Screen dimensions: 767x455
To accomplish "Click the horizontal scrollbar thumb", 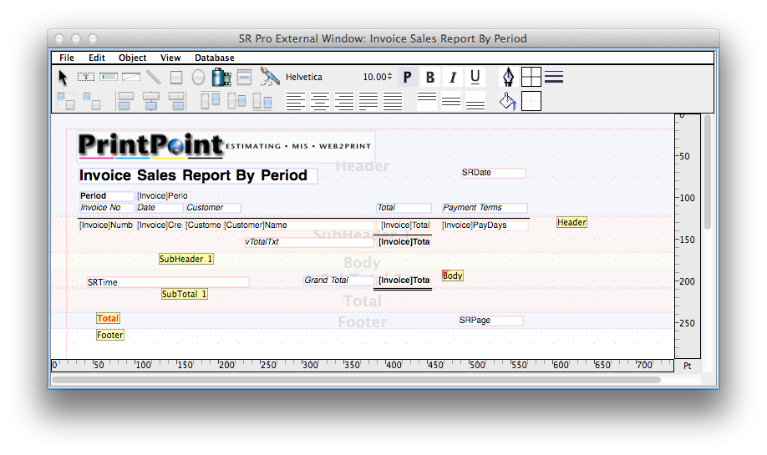I will tap(356, 380).
